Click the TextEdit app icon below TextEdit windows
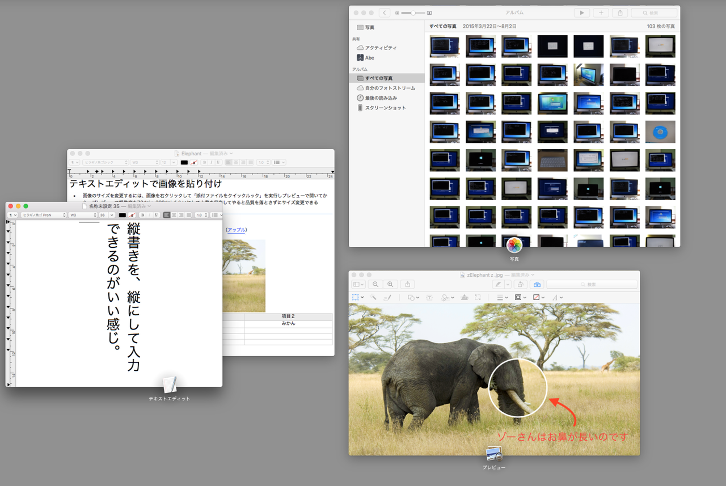This screenshot has height=486, width=726. coord(169,385)
